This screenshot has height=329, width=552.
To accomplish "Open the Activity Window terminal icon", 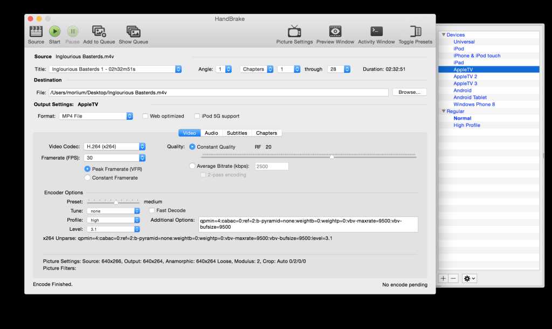I will pyautogui.click(x=376, y=31).
